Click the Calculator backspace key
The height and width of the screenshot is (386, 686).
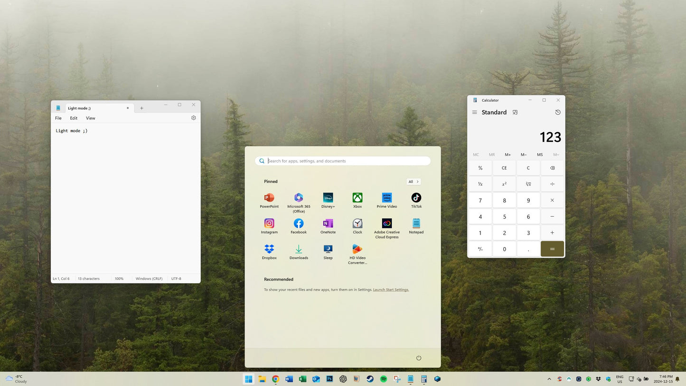(x=552, y=168)
